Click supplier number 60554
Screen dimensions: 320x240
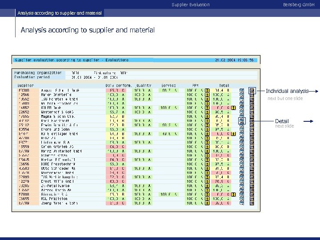coord(24,129)
